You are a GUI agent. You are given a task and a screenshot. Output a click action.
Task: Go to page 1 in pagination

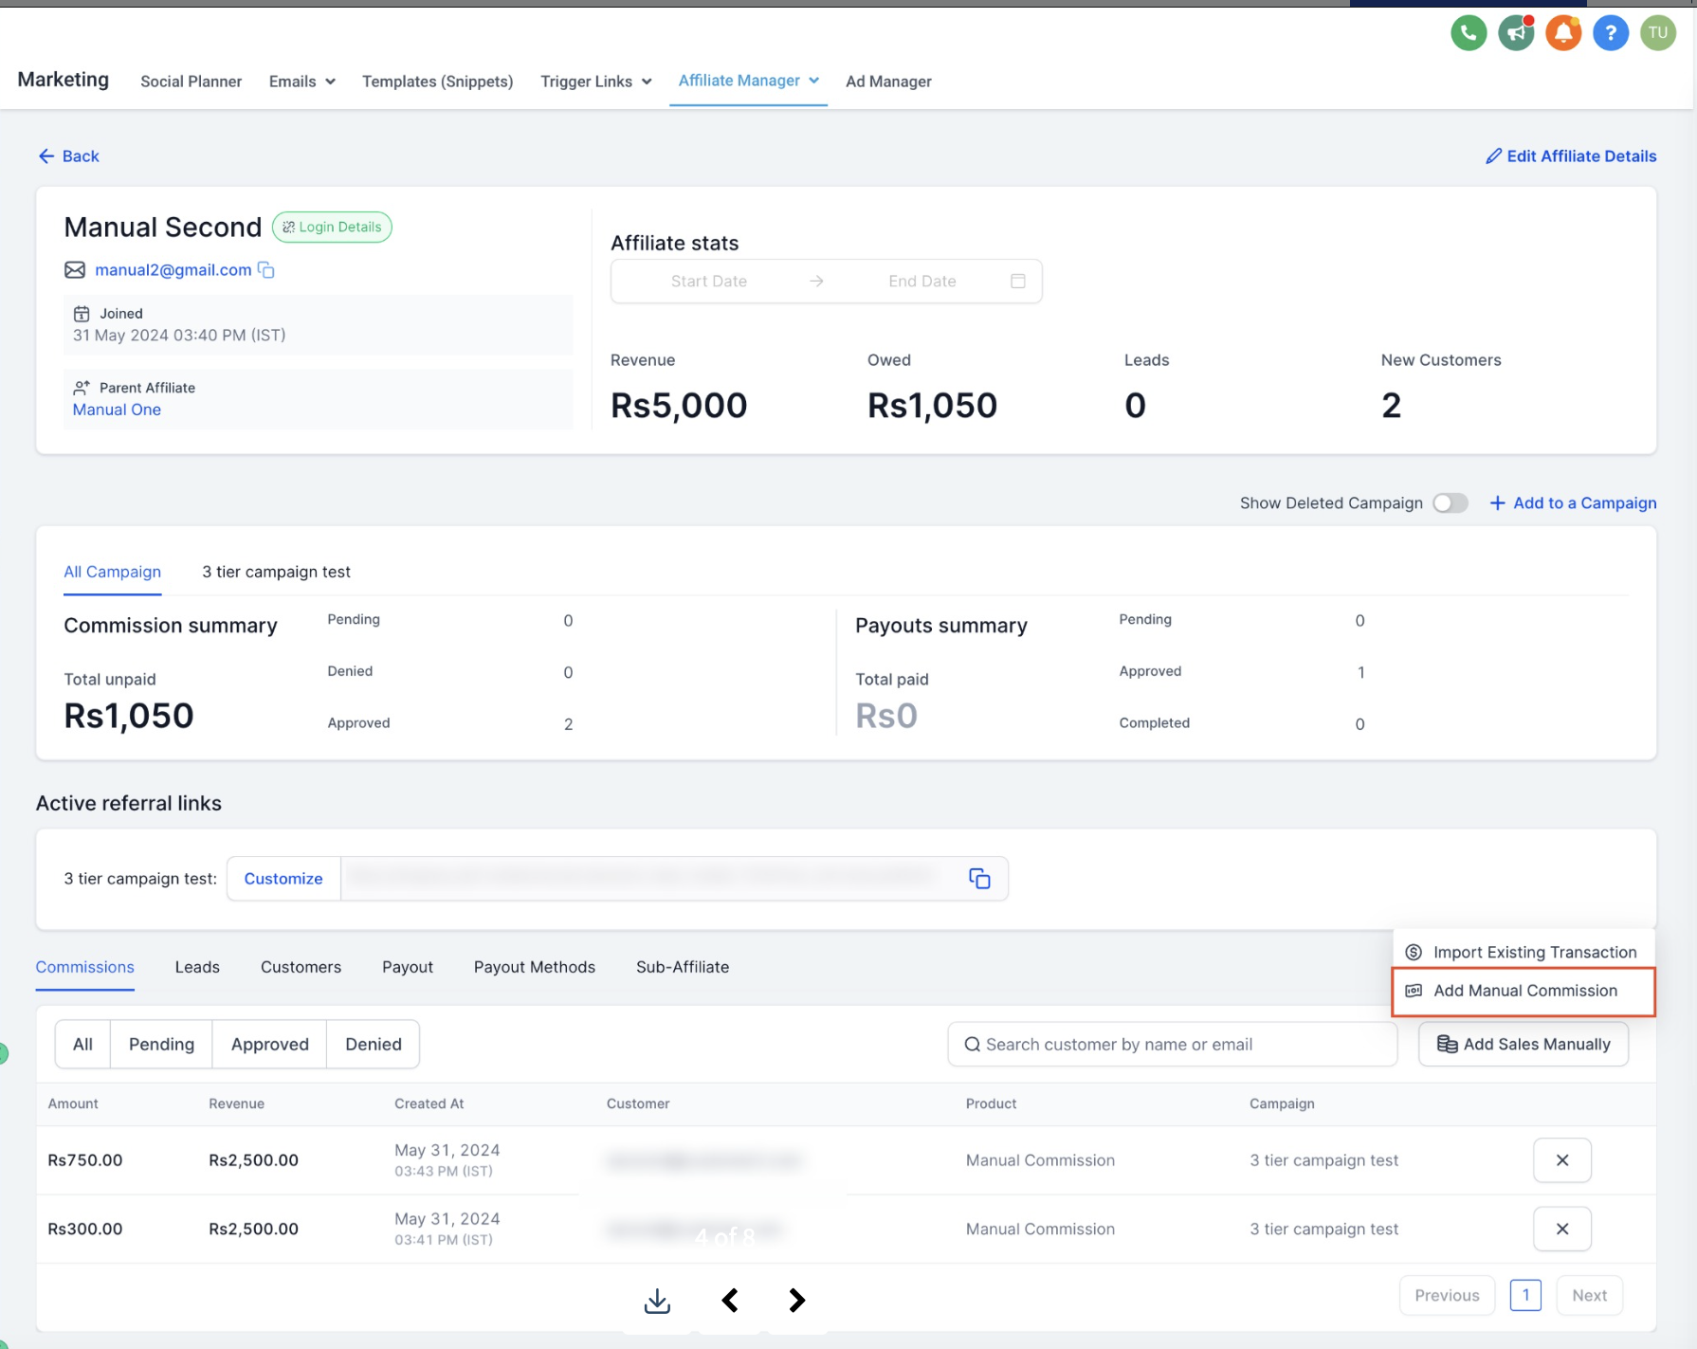tap(1525, 1295)
